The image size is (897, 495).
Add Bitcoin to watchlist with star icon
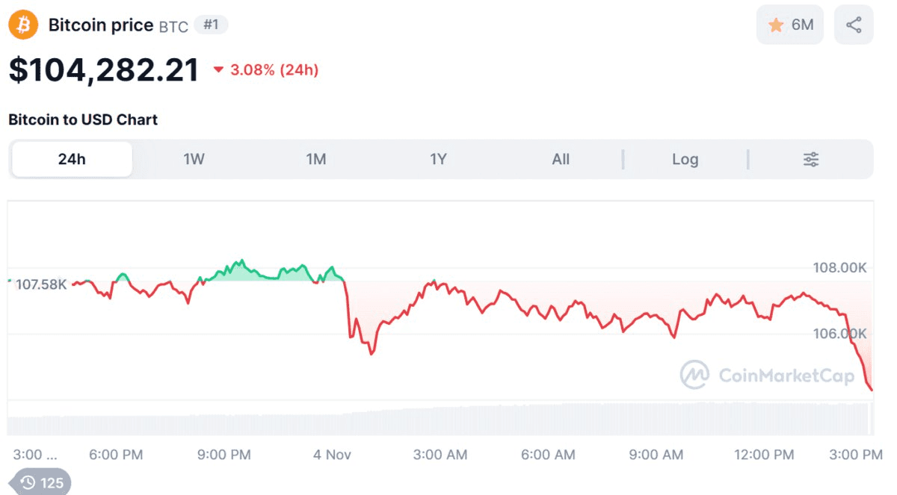pos(777,25)
